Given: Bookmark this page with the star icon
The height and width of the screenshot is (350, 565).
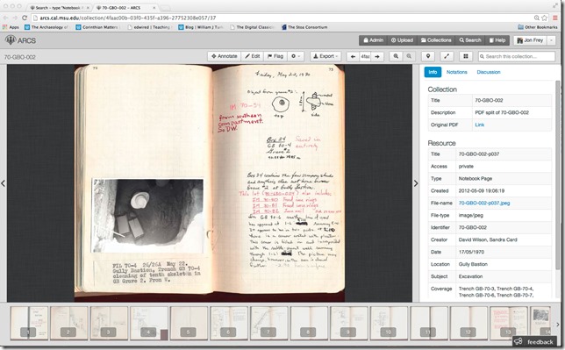Looking at the screenshot, I should pyautogui.click(x=544, y=18).
